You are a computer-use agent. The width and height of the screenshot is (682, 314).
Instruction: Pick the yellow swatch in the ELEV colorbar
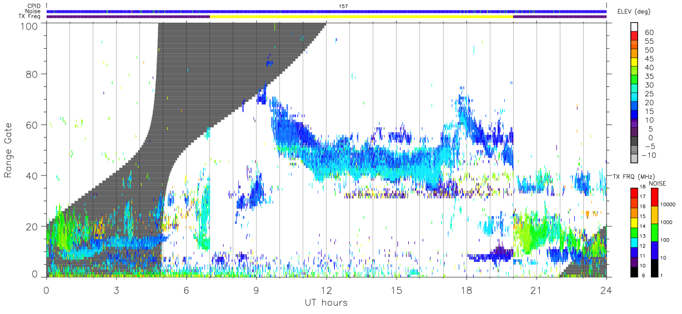[x=634, y=63]
